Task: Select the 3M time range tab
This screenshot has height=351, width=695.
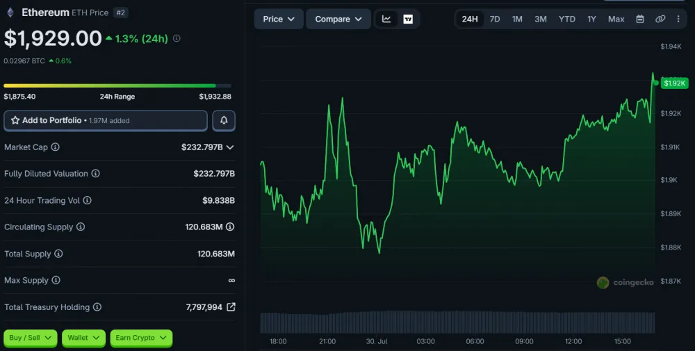Action: [540, 19]
